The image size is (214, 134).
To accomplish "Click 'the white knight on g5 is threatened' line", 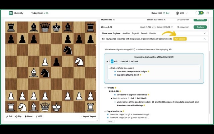I will tap(130, 115).
